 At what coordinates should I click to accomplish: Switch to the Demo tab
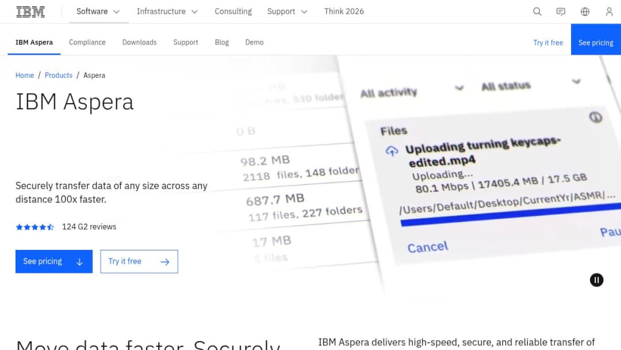254,43
